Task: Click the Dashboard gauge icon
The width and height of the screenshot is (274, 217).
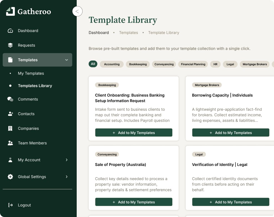Action: pos(10,31)
